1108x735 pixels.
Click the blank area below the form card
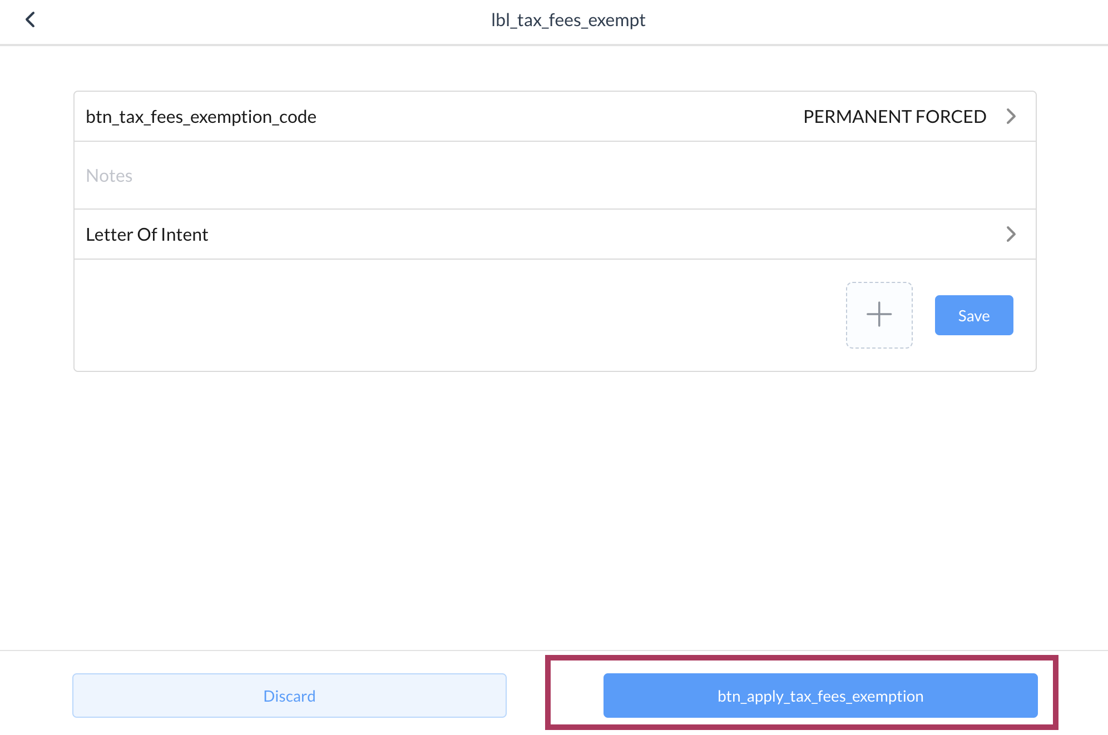(555, 500)
